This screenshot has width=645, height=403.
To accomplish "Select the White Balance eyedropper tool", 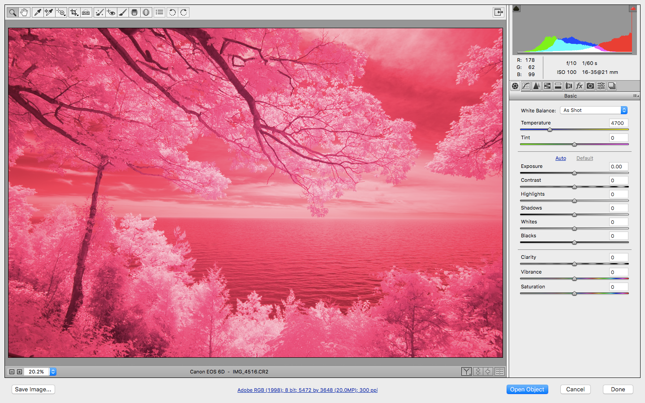I will (x=37, y=12).
